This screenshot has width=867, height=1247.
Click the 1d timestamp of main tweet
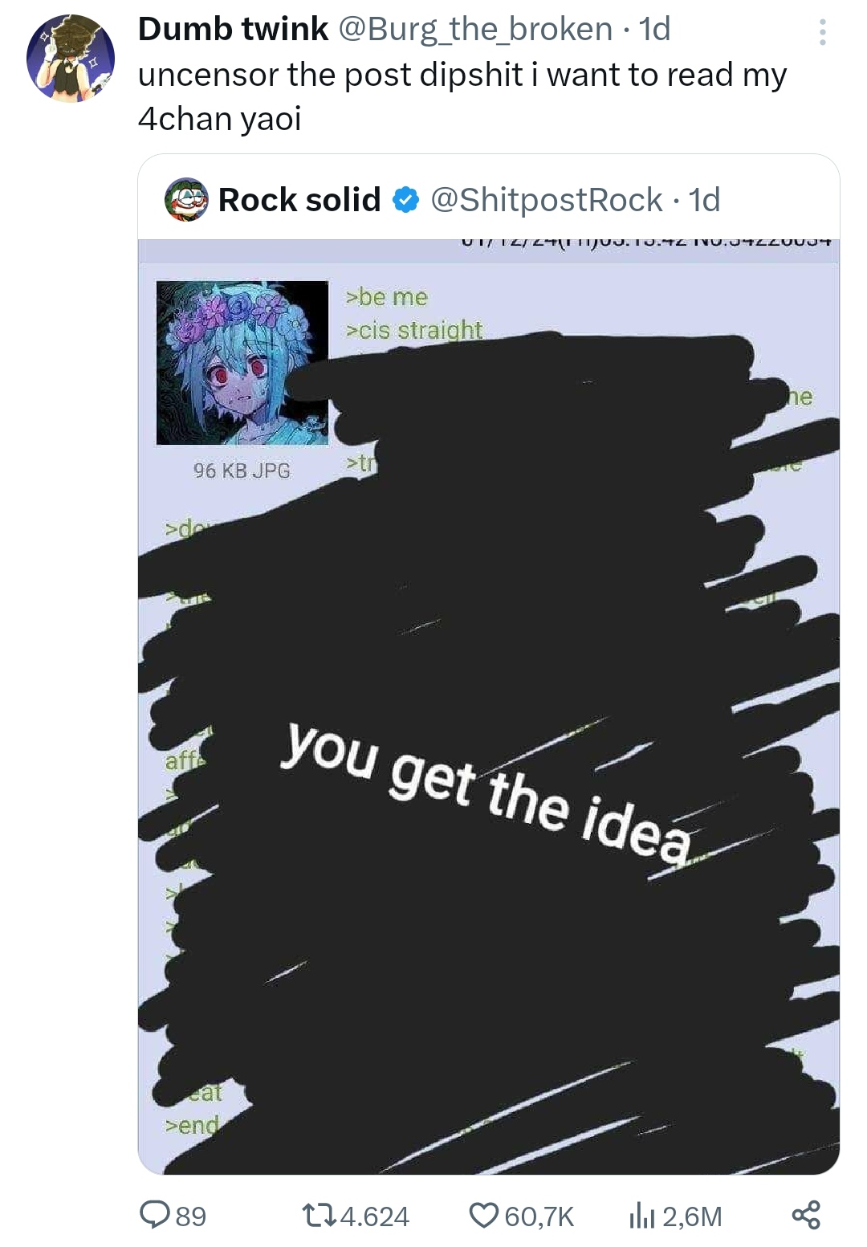655,30
